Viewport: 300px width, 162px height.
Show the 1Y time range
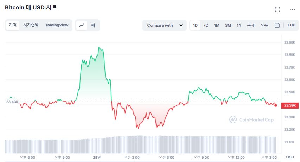(239, 25)
